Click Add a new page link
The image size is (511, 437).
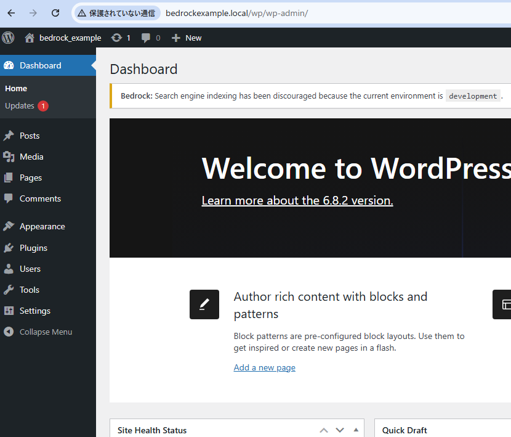coord(264,367)
